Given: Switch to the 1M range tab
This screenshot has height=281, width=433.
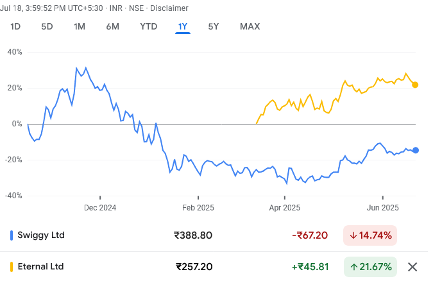Looking at the screenshot, I should pyautogui.click(x=80, y=26).
